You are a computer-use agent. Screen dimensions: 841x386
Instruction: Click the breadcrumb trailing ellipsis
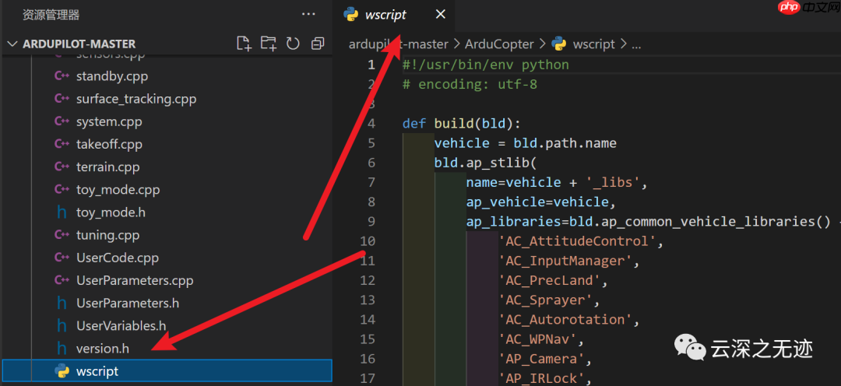click(x=636, y=44)
